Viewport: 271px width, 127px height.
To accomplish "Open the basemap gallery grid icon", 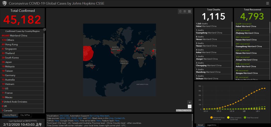I will (189, 11).
